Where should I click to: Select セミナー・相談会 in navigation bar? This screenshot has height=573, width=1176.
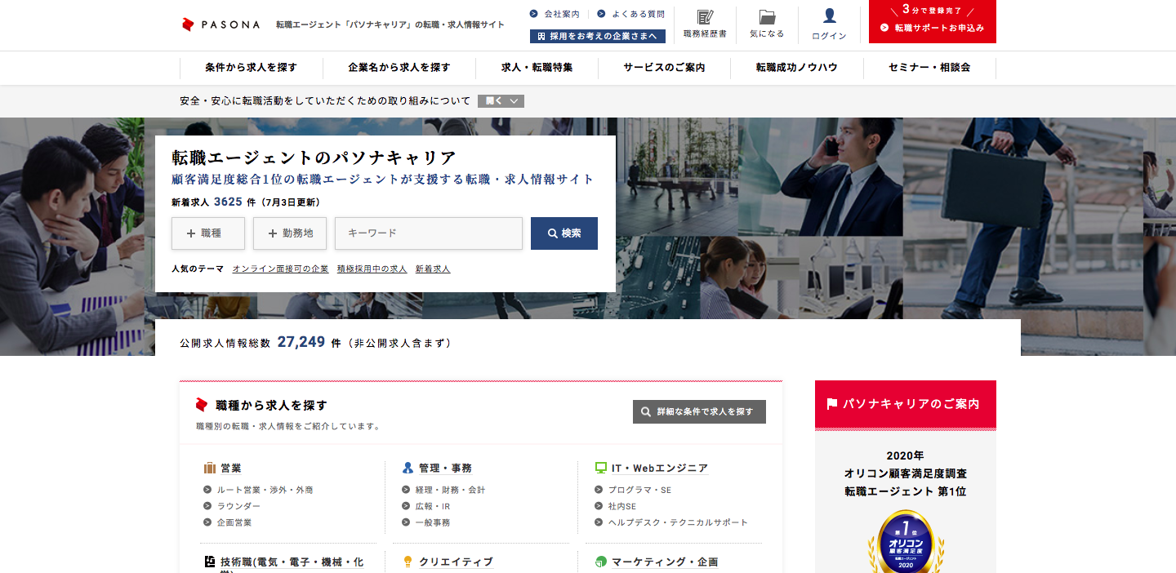(x=929, y=68)
